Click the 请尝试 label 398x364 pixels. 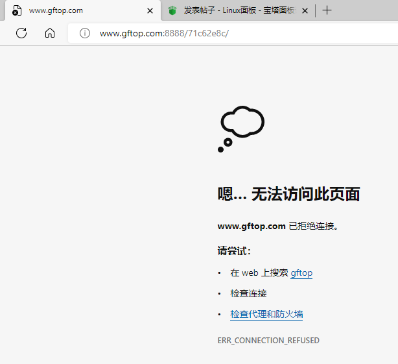[234, 250]
